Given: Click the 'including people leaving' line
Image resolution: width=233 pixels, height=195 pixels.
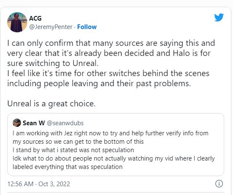Looking at the screenshot, I should (99, 84).
